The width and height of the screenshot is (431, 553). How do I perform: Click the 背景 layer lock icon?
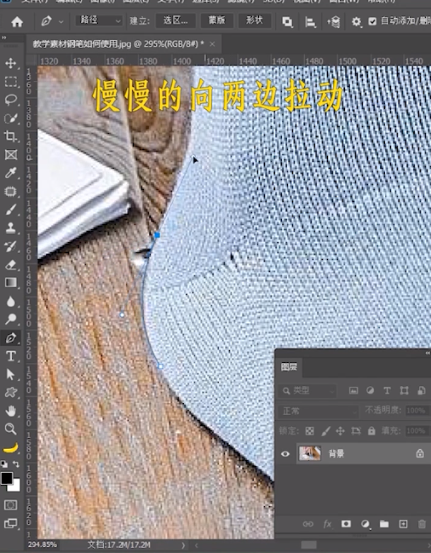pyautogui.click(x=420, y=453)
